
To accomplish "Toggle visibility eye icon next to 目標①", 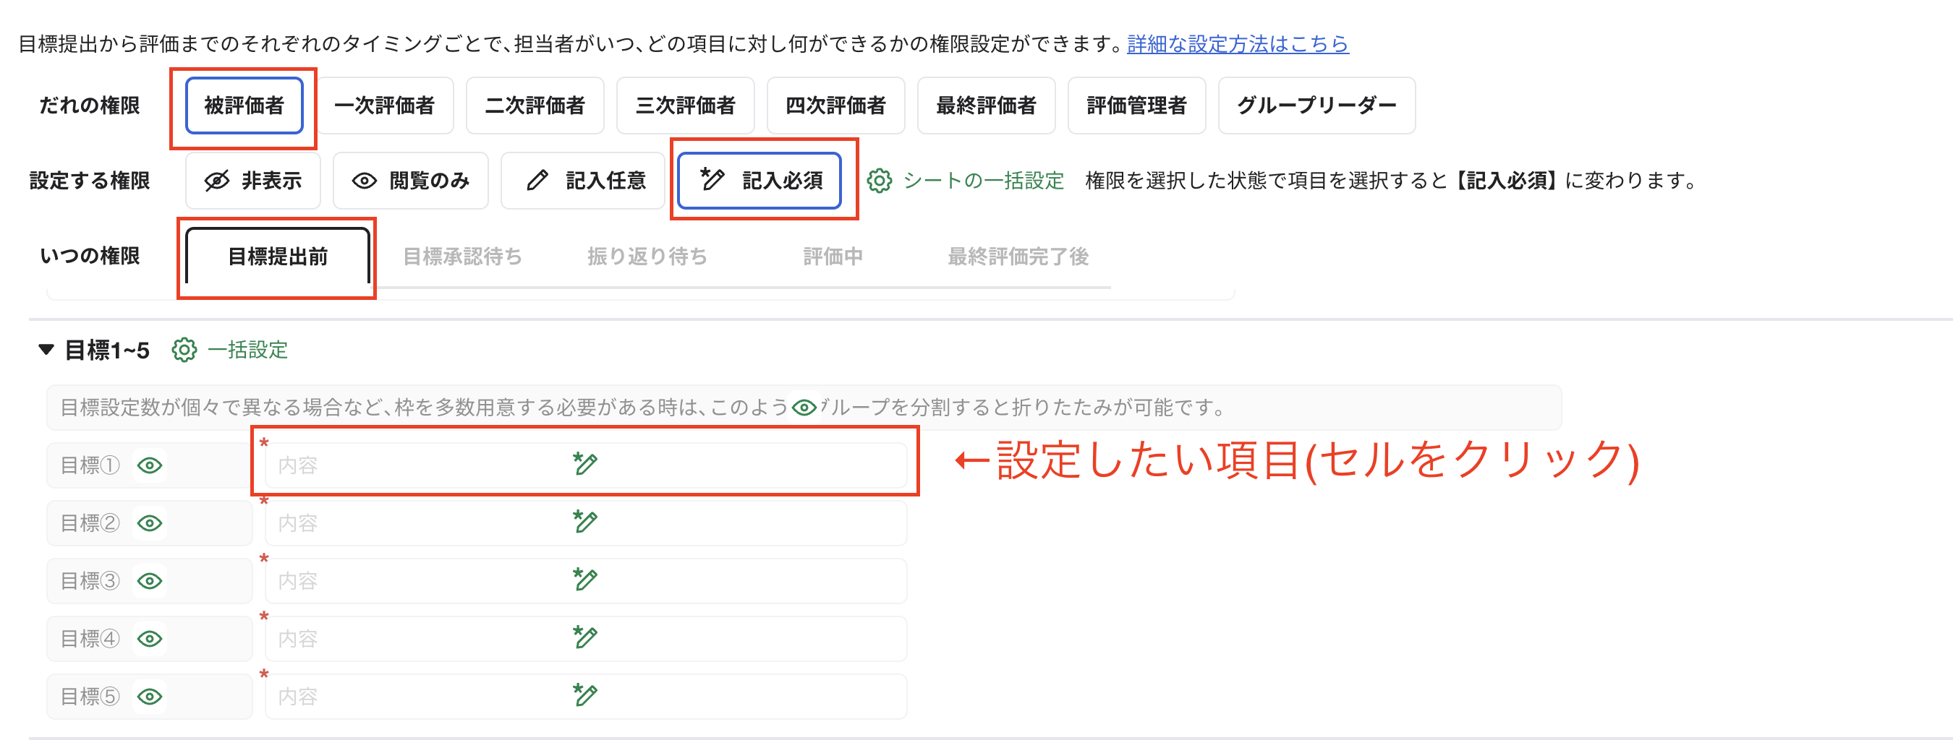I will 149,465.
